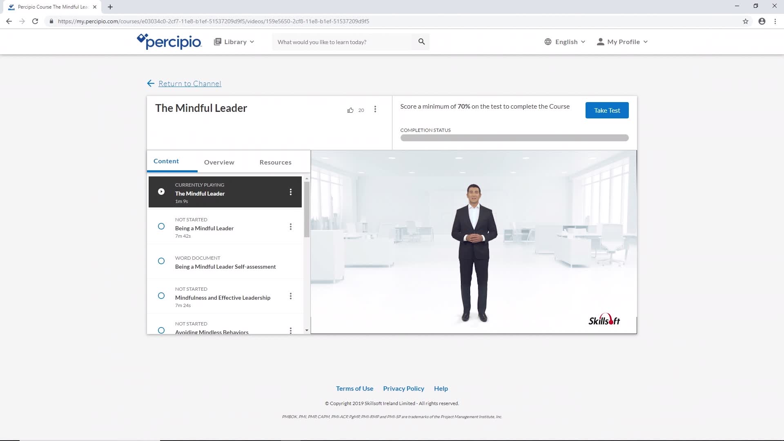Click the Library book icon
This screenshot has height=441, width=784.
pos(218,42)
